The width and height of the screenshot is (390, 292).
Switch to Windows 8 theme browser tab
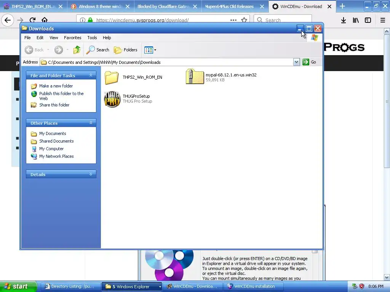pyautogui.click(x=101, y=6)
